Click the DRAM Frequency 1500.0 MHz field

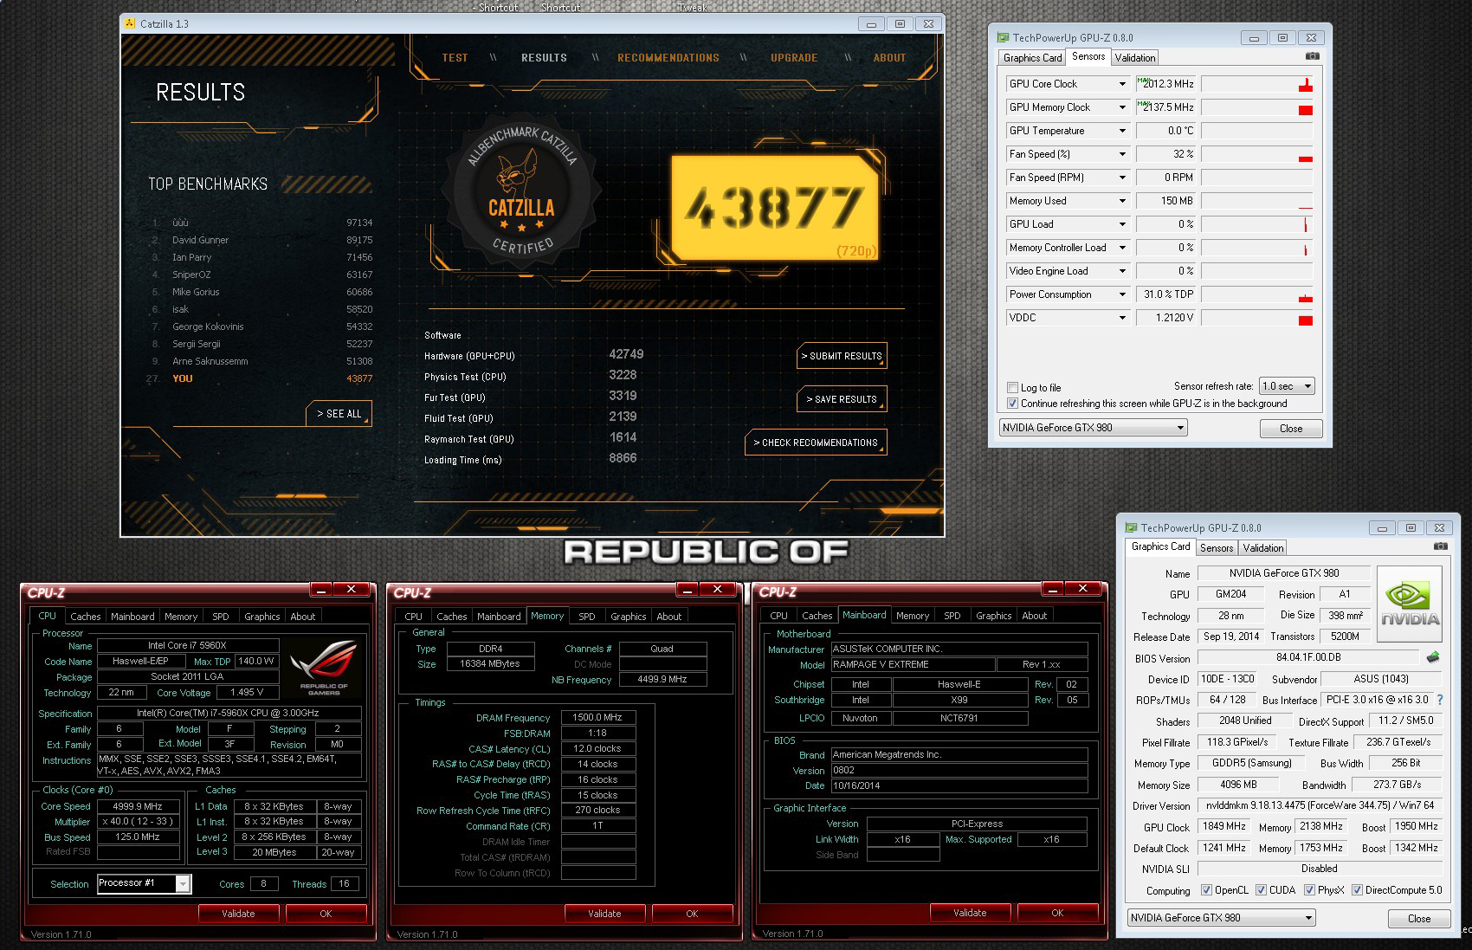point(598,718)
